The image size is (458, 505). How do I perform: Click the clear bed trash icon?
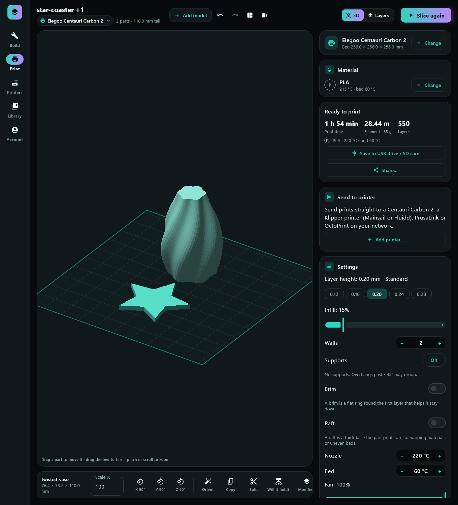pyautogui.click(x=265, y=15)
